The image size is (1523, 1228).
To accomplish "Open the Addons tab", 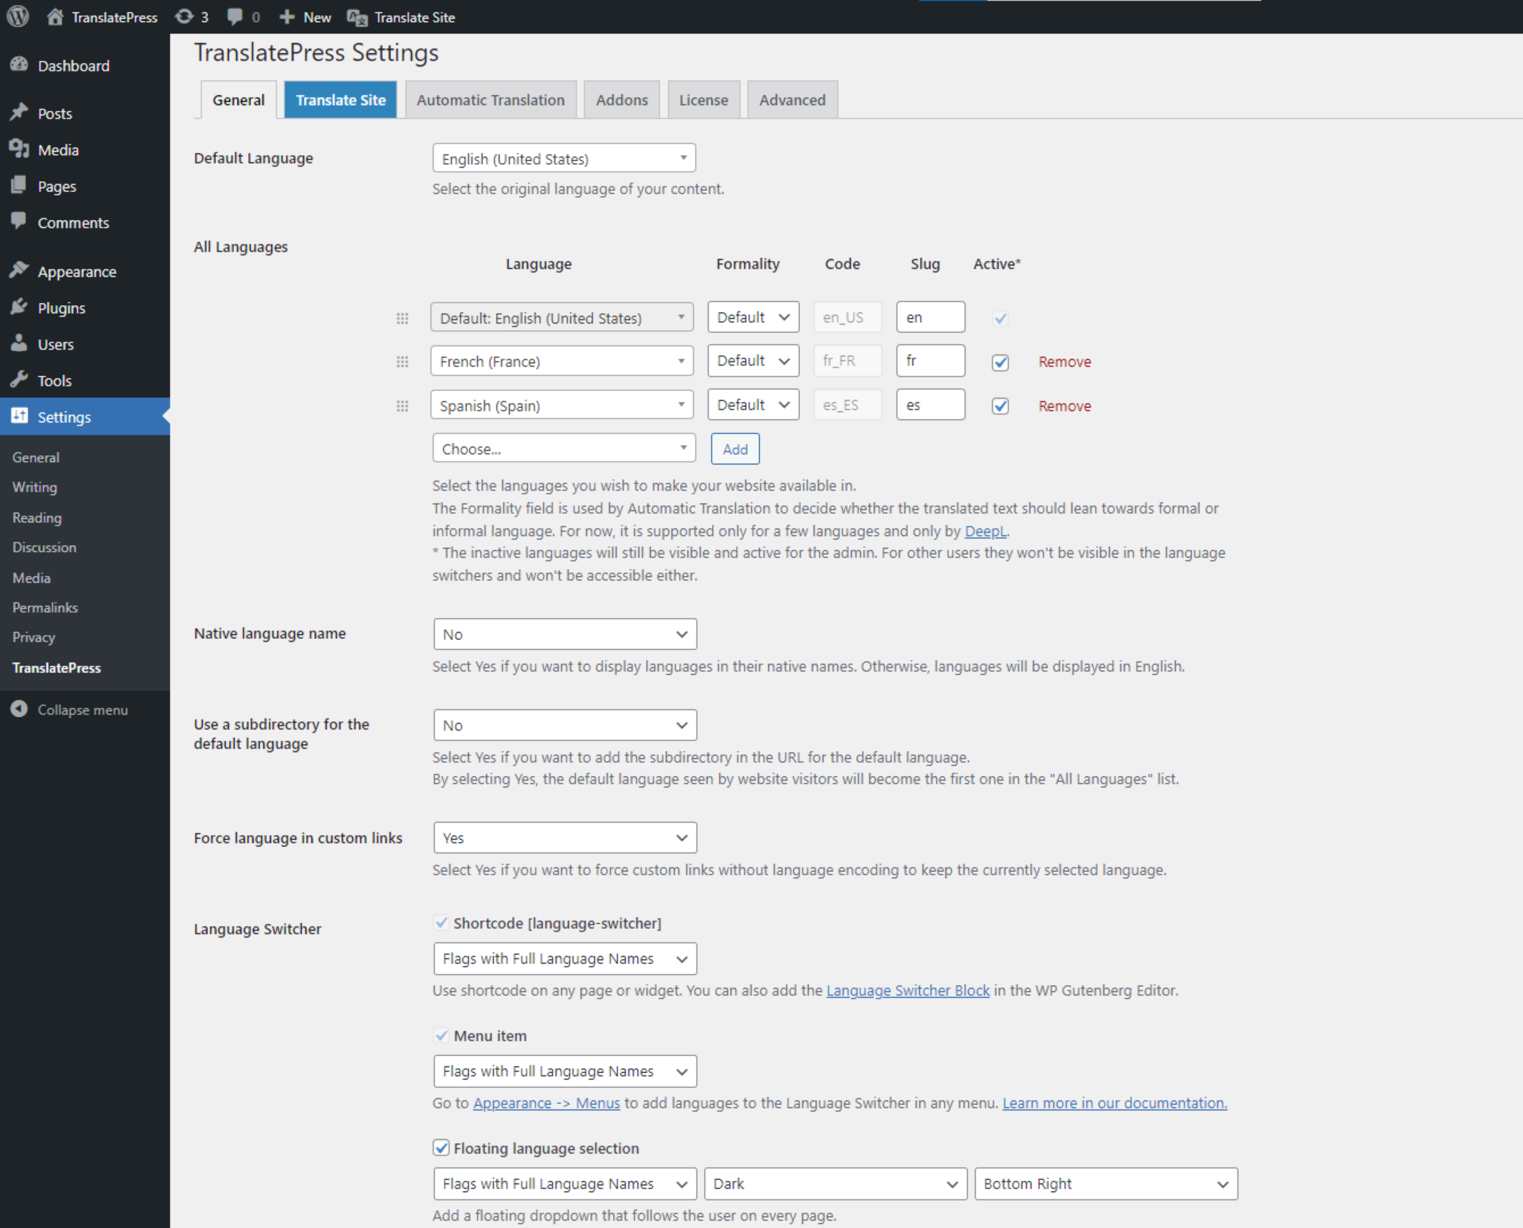I will click(x=621, y=100).
